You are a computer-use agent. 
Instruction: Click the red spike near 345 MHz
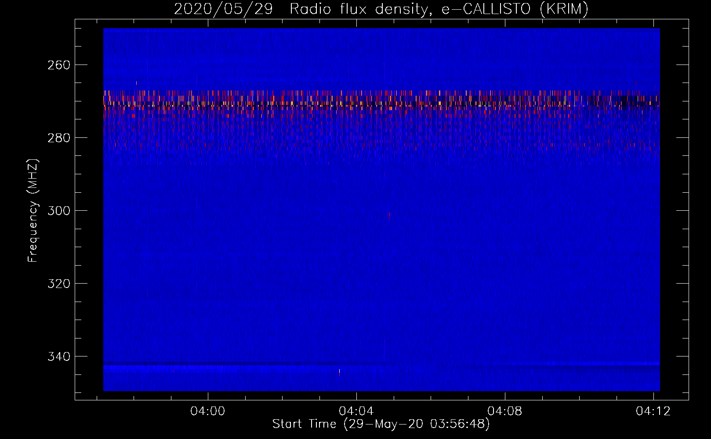(339, 372)
